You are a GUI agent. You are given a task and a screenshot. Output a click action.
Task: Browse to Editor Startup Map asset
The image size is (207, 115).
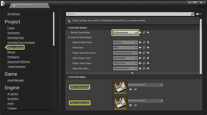pos(135,89)
